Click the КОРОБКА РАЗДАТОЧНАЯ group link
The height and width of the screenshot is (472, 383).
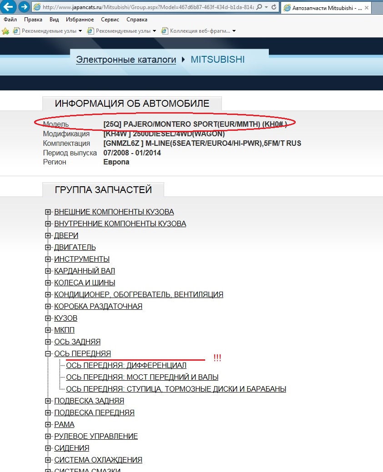(98, 307)
